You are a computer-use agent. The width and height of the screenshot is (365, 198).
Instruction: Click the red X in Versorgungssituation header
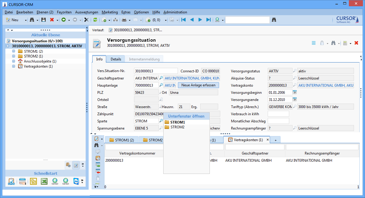[356, 43]
